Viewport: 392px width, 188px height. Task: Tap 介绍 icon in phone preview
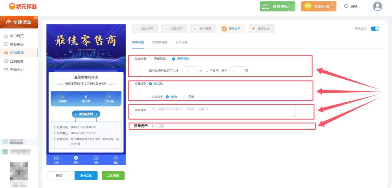click(56, 158)
